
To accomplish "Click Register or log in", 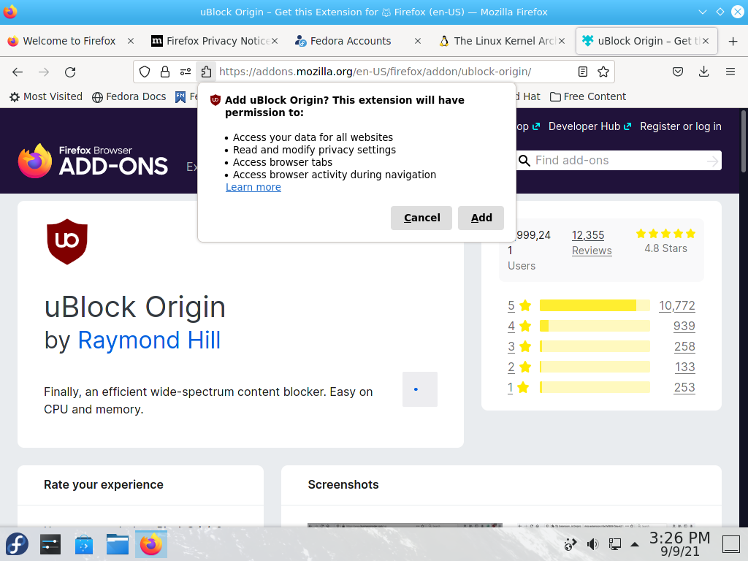I will [681, 126].
